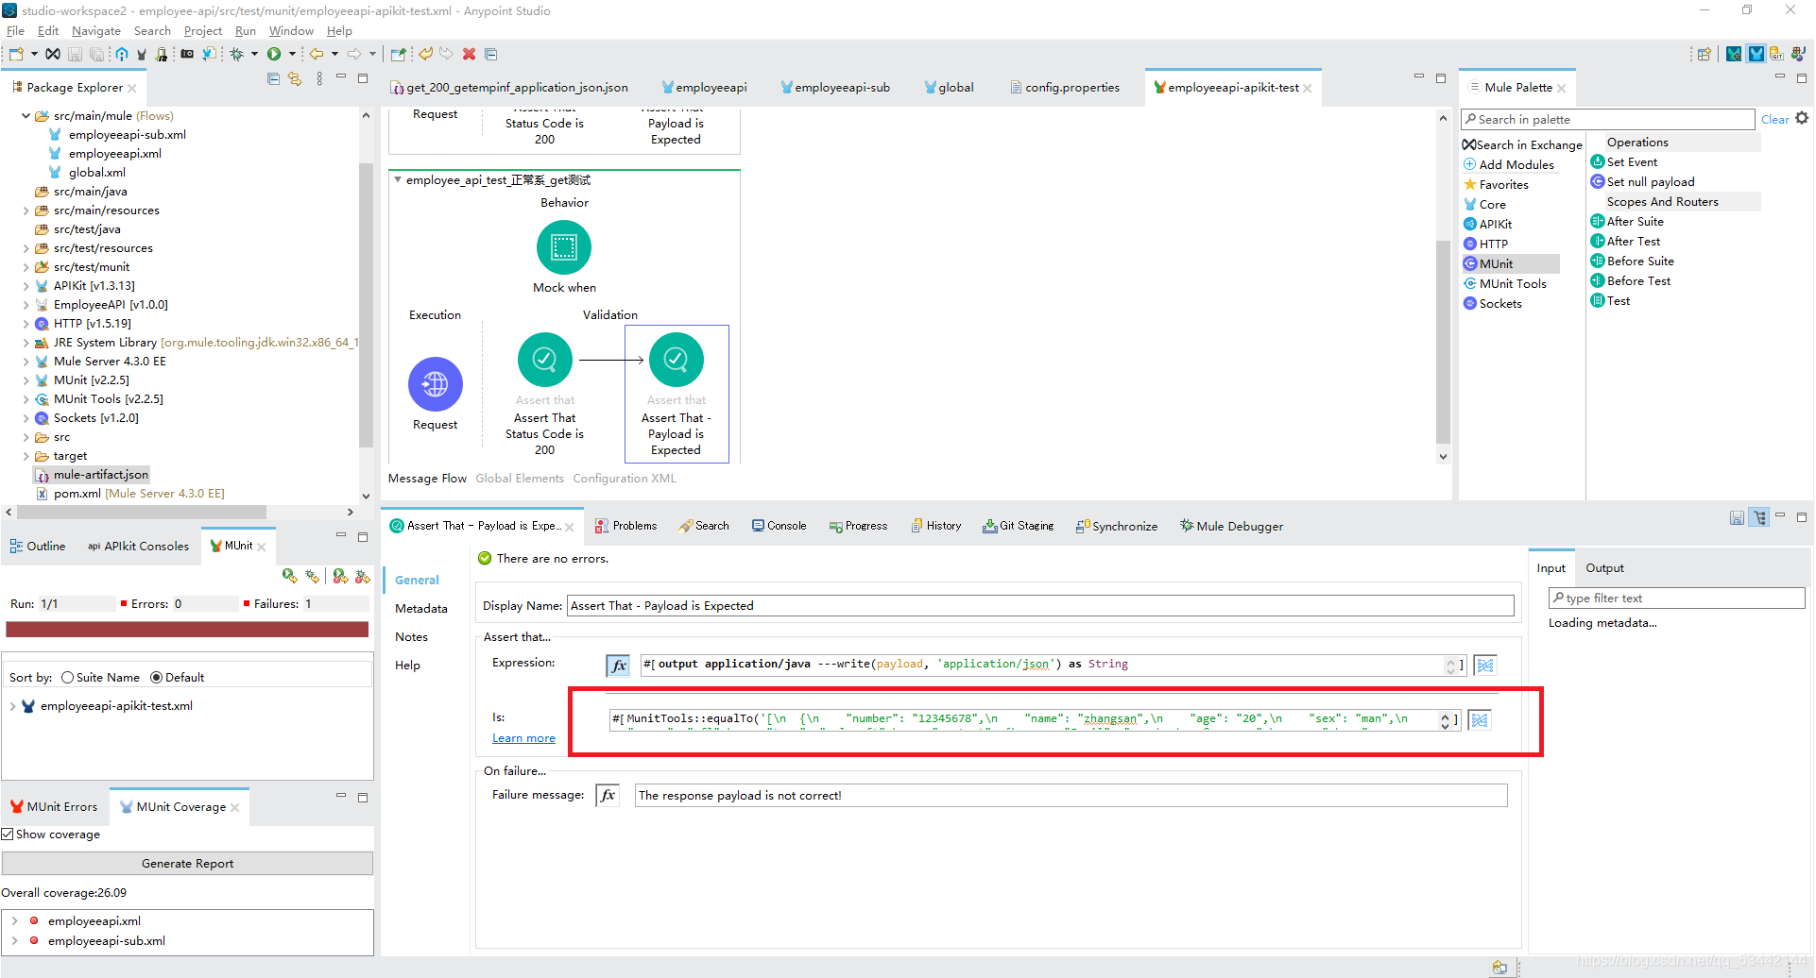Screen dimensions: 1816x978
Task: Expand employeeapi-sub.xml in coverage list
Action: tap(14, 941)
